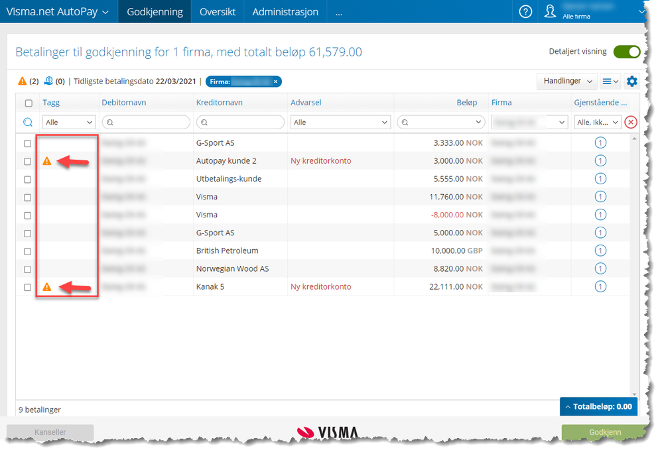Open the user profile icon
662x454 pixels.
pyautogui.click(x=550, y=11)
